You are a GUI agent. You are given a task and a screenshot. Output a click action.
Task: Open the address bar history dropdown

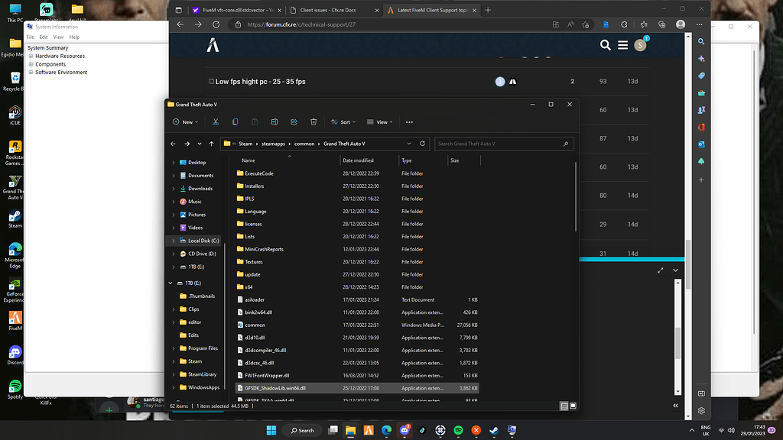tap(409, 144)
